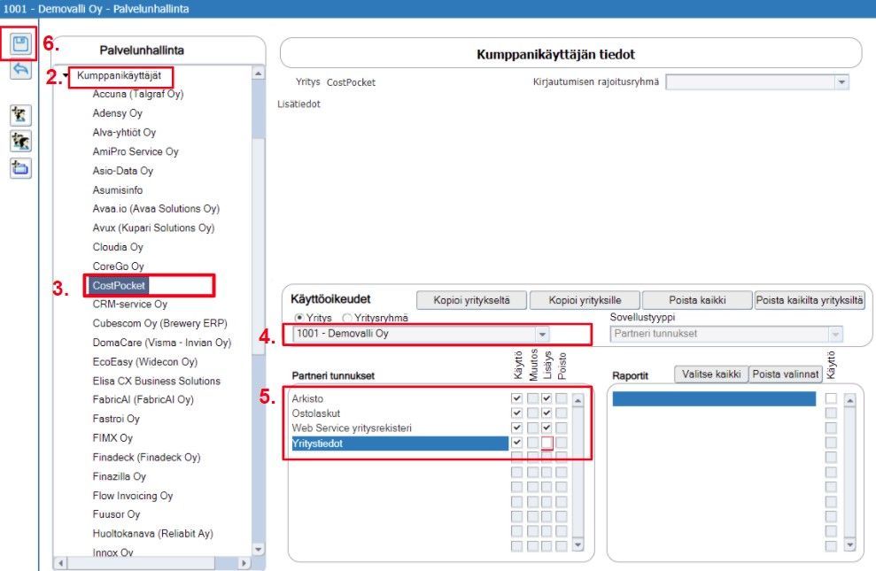Click the add folder icon
Screen dimensions: 876x571
pyautogui.click(x=20, y=168)
